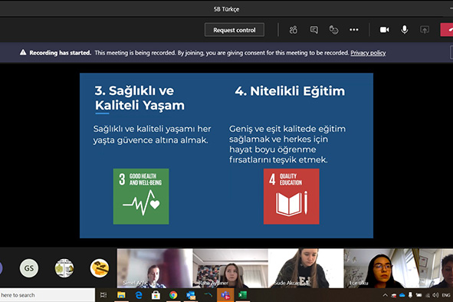Open the reactions and raise hand icon
Image resolution: width=453 pixels, height=302 pixels.
(x=333, y=30)
